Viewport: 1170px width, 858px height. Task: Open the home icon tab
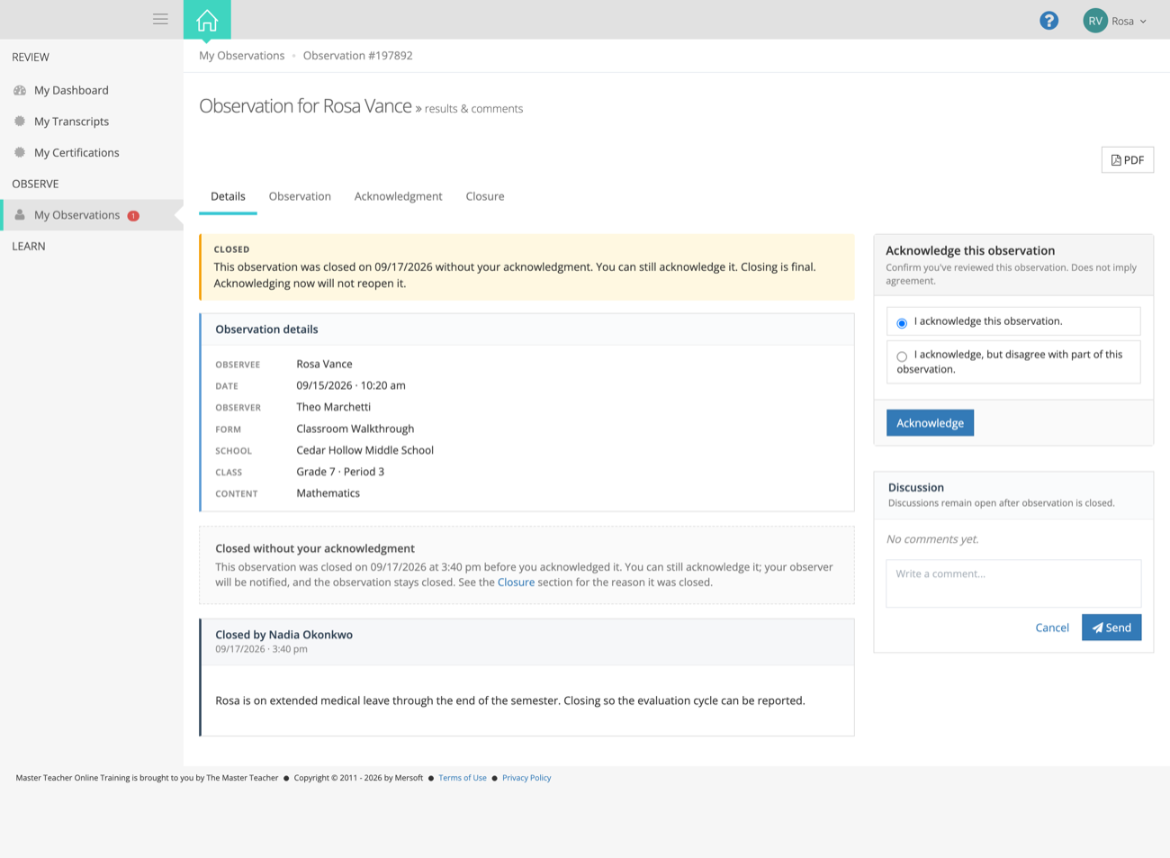pos(207,20)
